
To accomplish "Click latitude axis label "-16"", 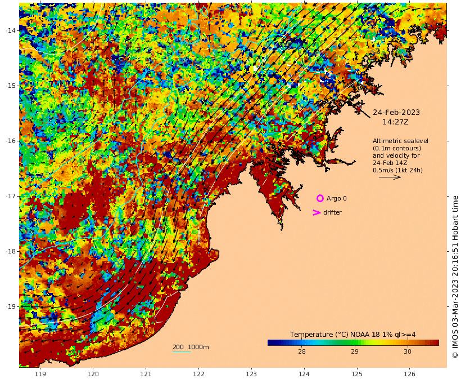I will (11, 141).
